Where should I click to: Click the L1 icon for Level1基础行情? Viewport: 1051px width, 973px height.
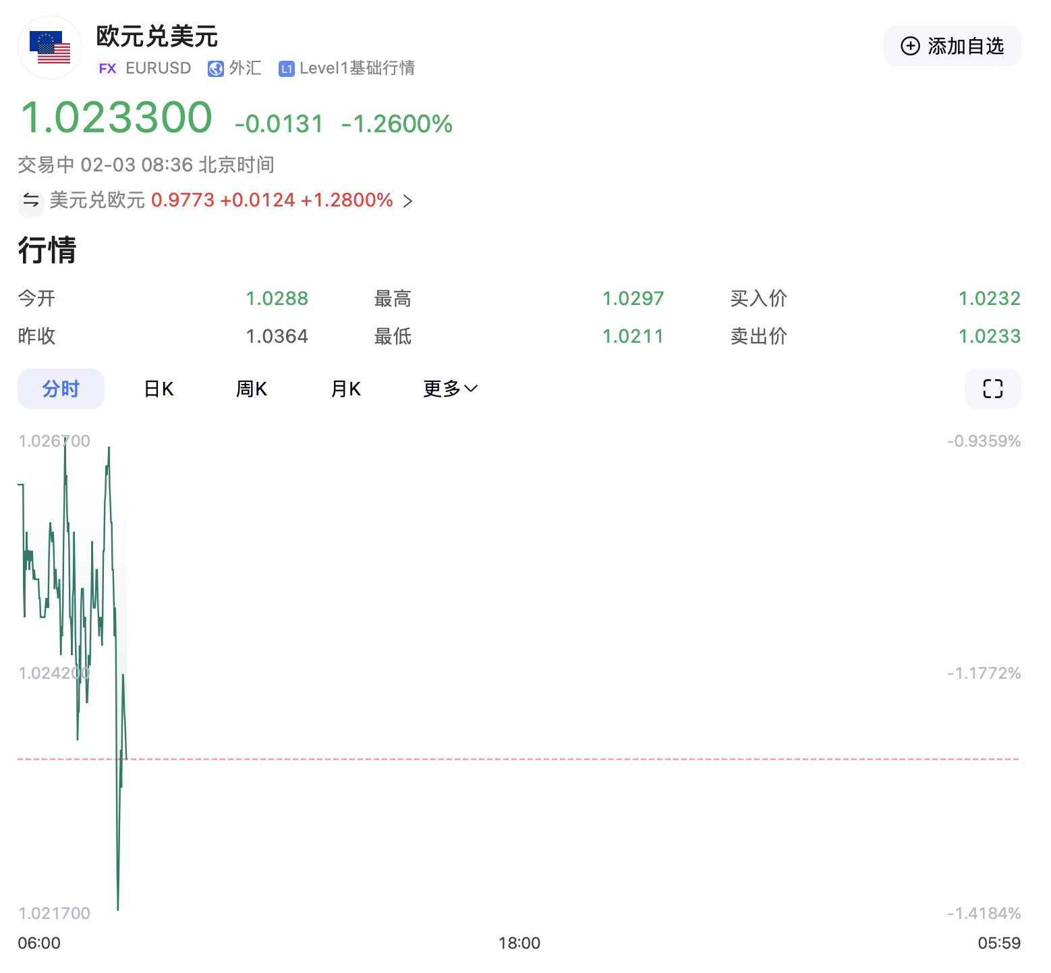tap(287, 67)
